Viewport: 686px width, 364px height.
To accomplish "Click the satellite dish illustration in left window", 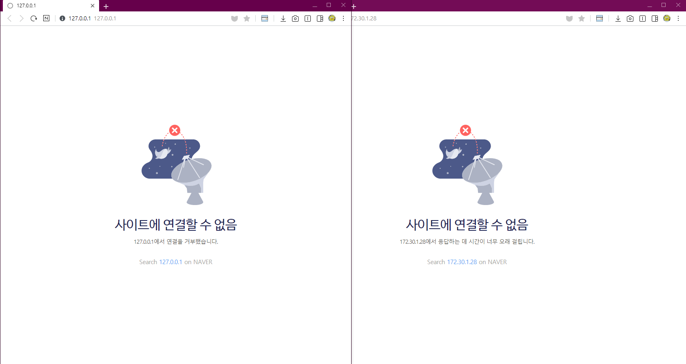I will tap(176, 165).
